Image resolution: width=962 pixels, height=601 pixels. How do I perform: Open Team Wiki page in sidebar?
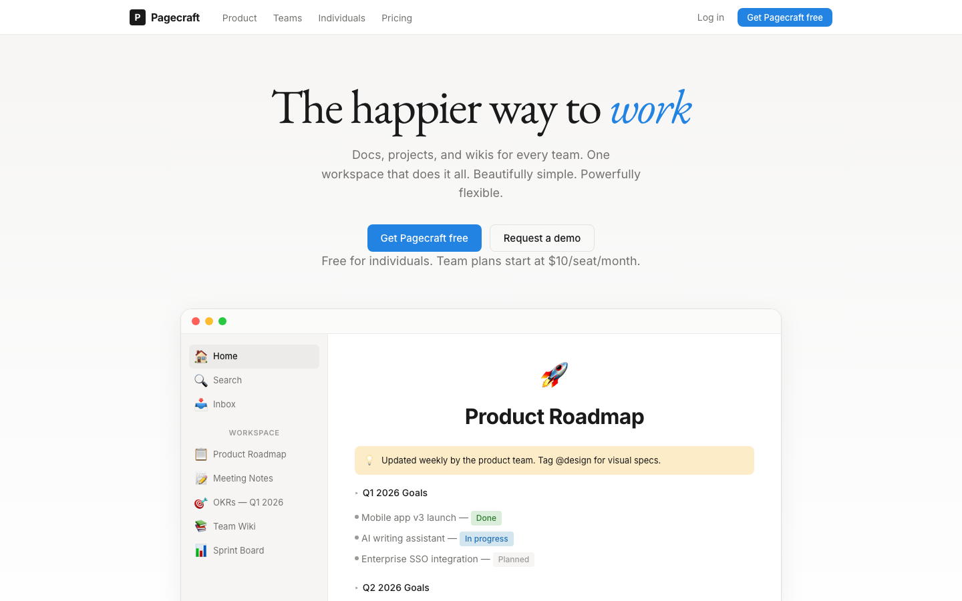pos(254,527)
